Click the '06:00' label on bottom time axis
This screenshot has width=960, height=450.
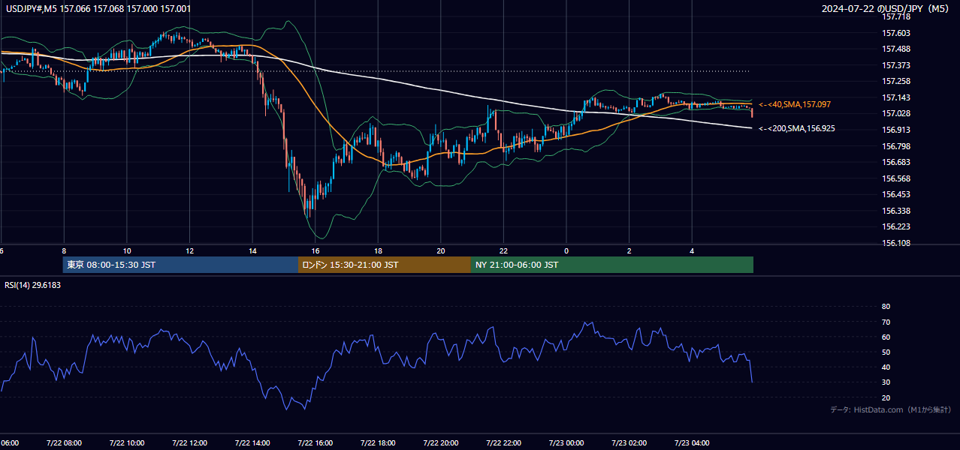click(9, 442)
